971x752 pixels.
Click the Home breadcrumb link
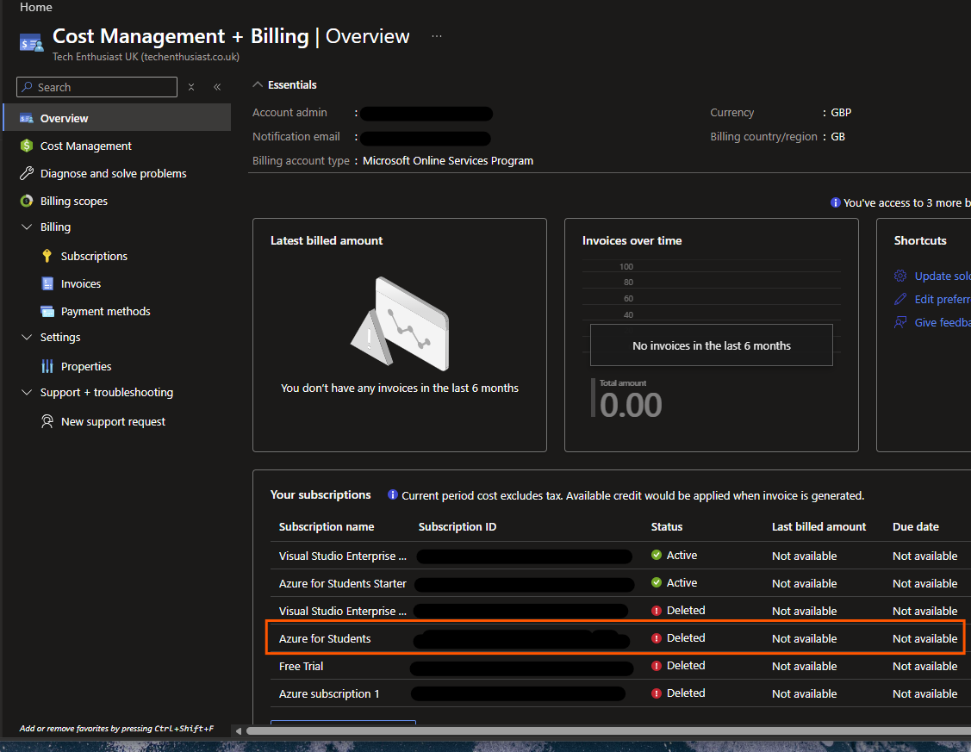[36, 8]
